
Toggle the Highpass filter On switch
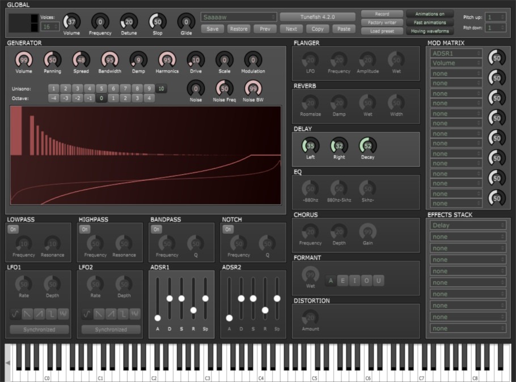click(x=85, y=229)
